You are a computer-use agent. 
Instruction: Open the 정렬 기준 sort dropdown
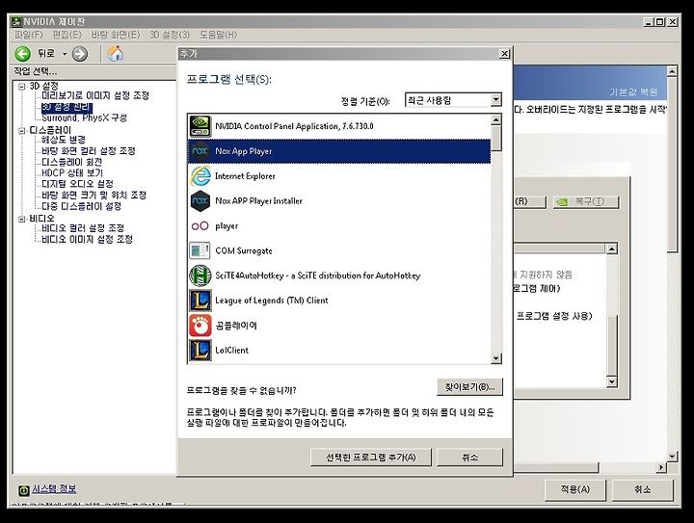point(495,100)
